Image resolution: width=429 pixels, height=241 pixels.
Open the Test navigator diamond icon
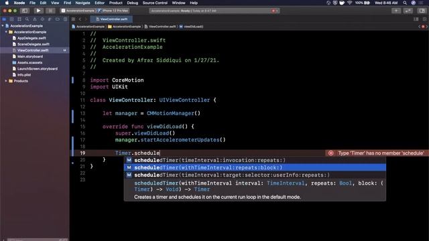(42, 19)
